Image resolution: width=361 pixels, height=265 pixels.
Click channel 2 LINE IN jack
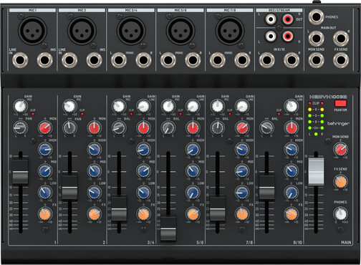point(69,60)
